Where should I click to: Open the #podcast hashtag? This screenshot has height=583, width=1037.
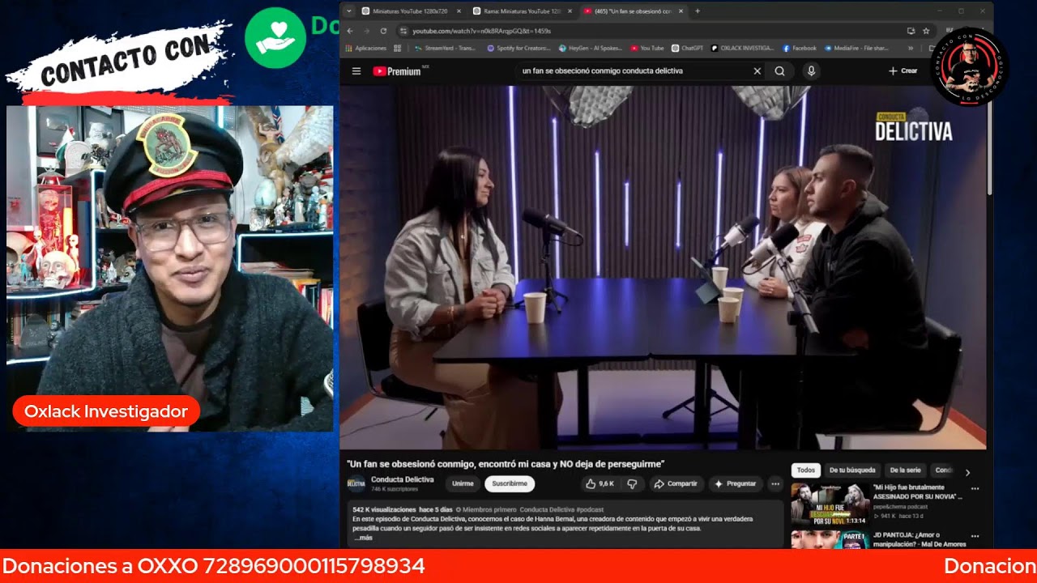point(590,509)
